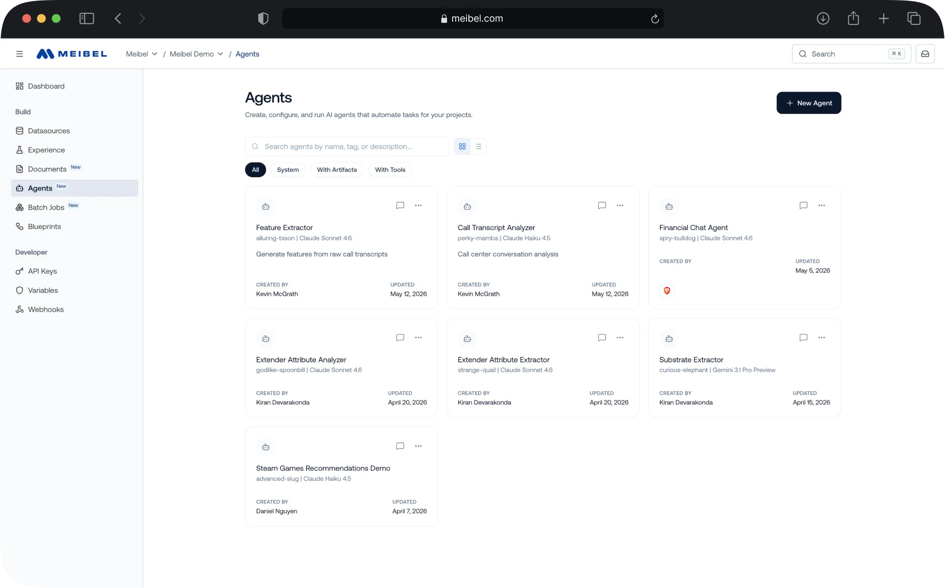Open Batch Jobs in the sidebar
Viewport: 945px width, 588px height.
74,207
